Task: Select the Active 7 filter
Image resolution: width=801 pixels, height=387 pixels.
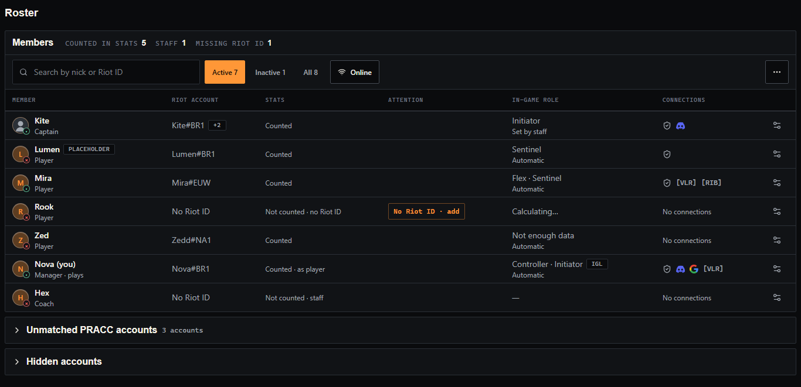Action: [x=225, y=72]
